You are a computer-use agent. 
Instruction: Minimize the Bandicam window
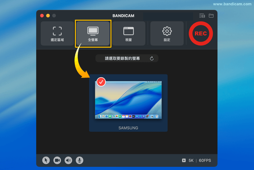[48, 16]
